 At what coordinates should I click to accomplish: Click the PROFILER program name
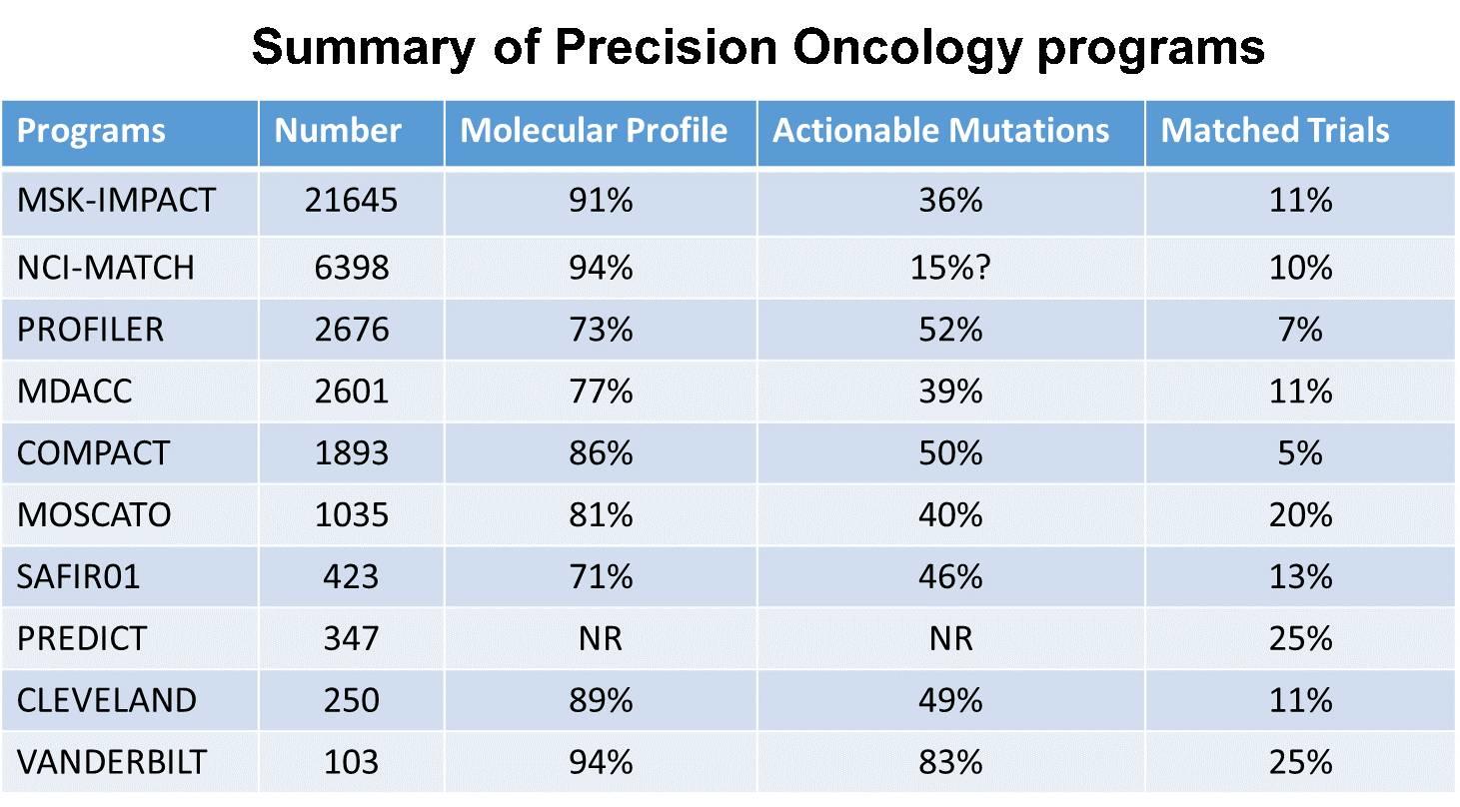click(x=90, y=330)
